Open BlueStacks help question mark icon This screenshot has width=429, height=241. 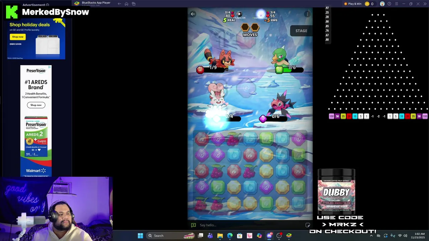point(389,4)
